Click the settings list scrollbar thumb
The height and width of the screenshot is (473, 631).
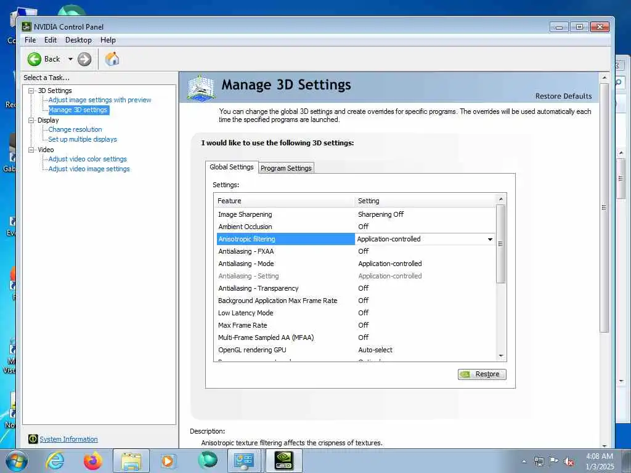coord(500,244)
